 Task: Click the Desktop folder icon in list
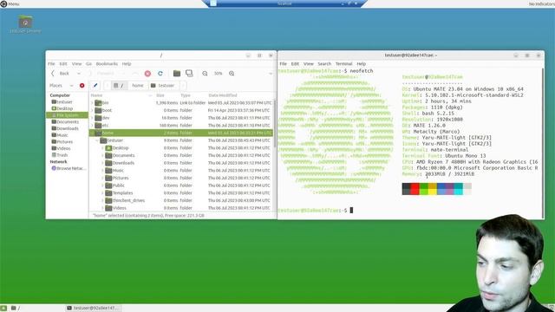(108, 148)
